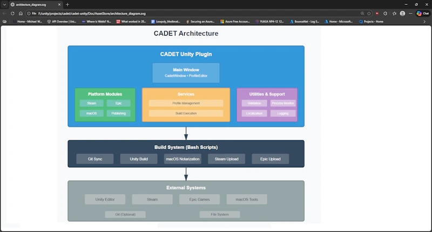Image resolution: width=432 pixels, height=232 pixels.
Task: Click the 'Epic Upload' box
Action: 271,159
